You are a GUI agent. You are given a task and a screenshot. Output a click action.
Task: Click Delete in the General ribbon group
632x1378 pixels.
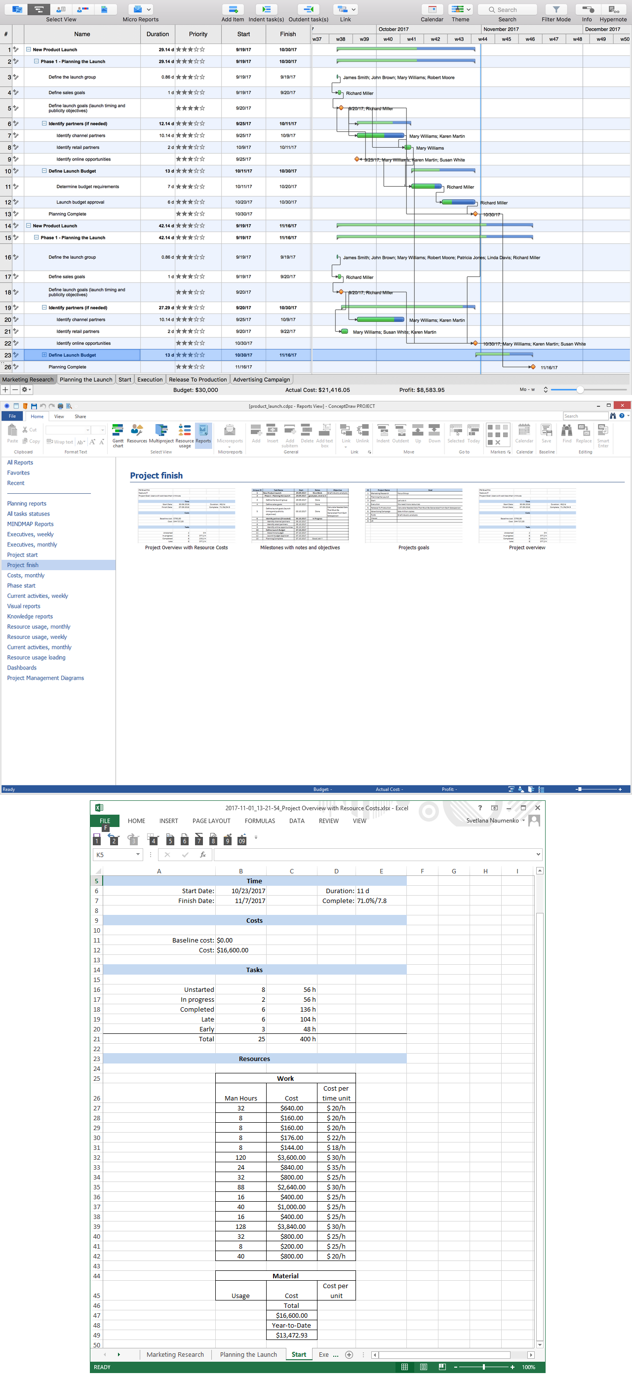pyautogui.click(x=307, y=433)
